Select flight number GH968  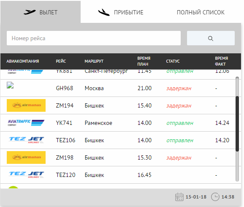65,88
